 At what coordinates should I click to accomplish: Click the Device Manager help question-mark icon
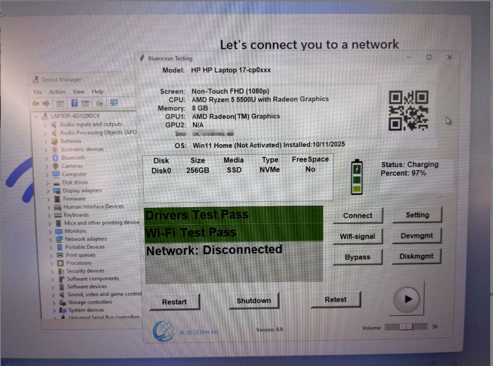tap(74, 103)
